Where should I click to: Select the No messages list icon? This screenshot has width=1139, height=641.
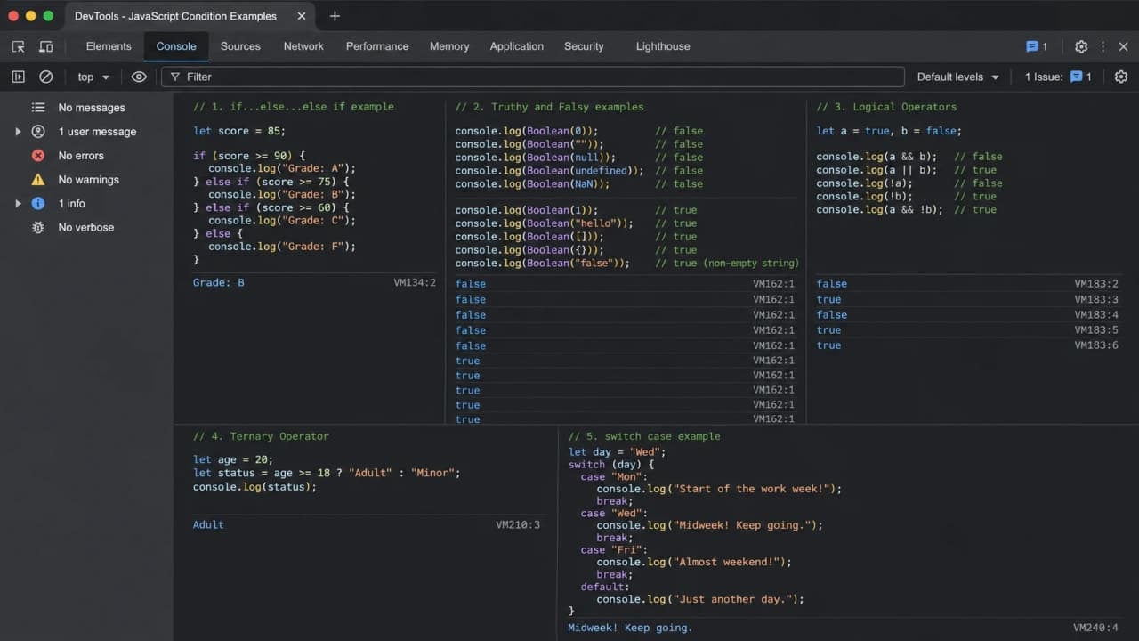click(x=38, y=107)
